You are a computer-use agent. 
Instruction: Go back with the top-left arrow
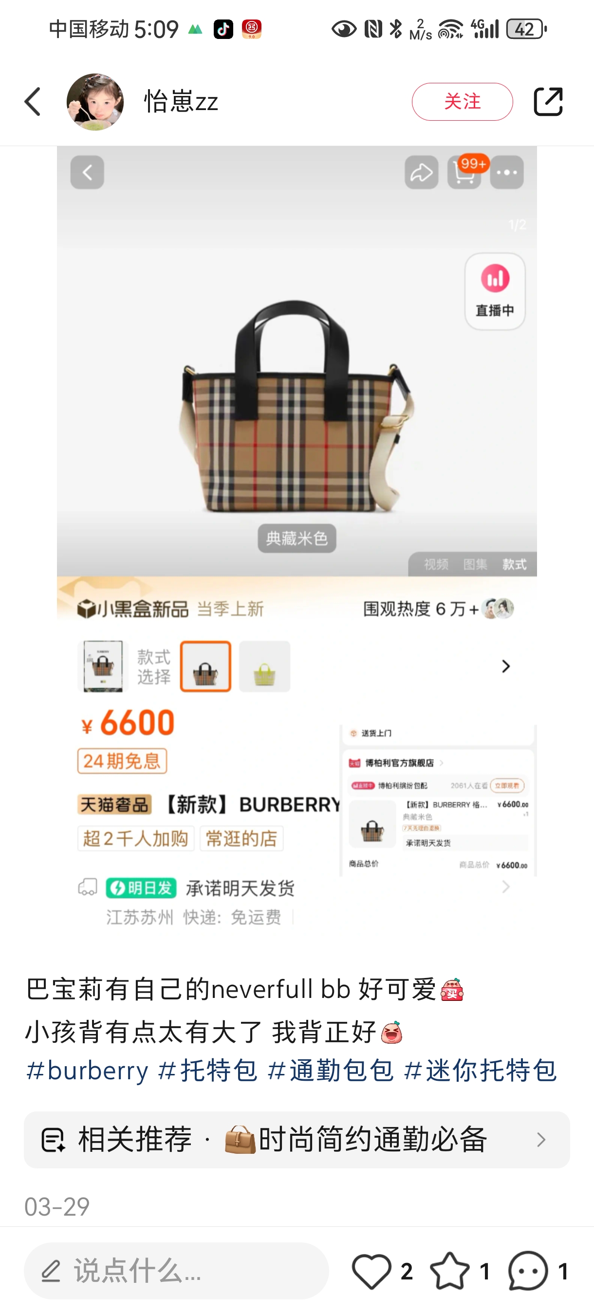pos(33,102)
